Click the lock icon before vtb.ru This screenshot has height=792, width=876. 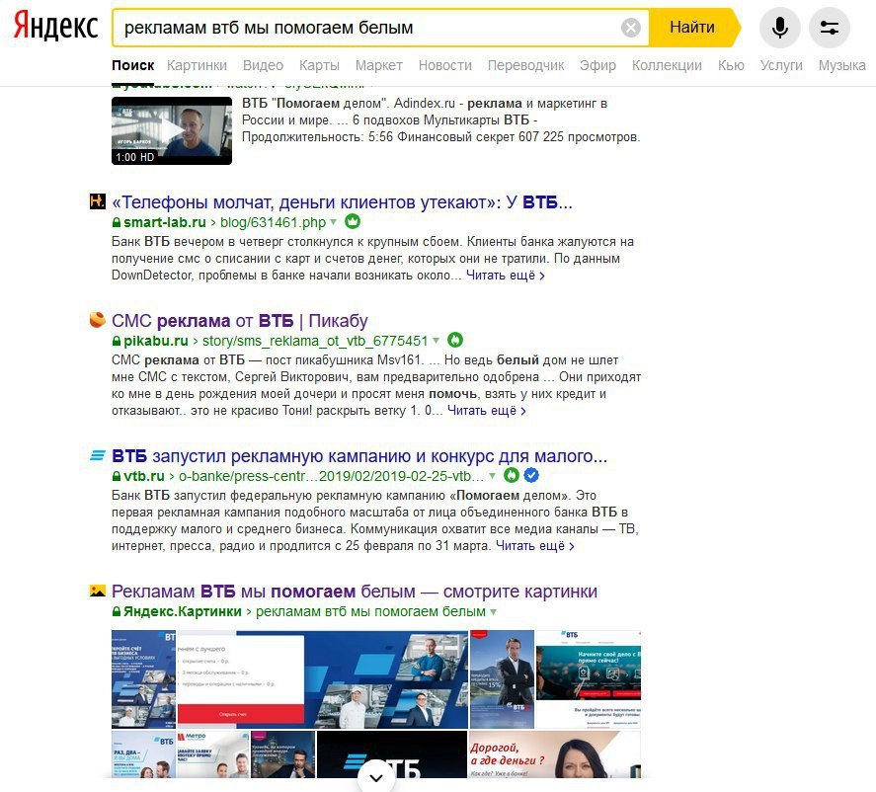[117, 476]
